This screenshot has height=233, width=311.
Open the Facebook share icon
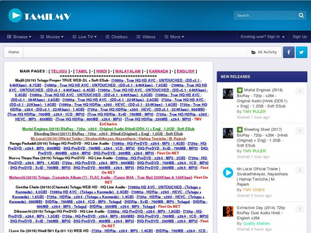pyautogui.click(x=288, y=52)
